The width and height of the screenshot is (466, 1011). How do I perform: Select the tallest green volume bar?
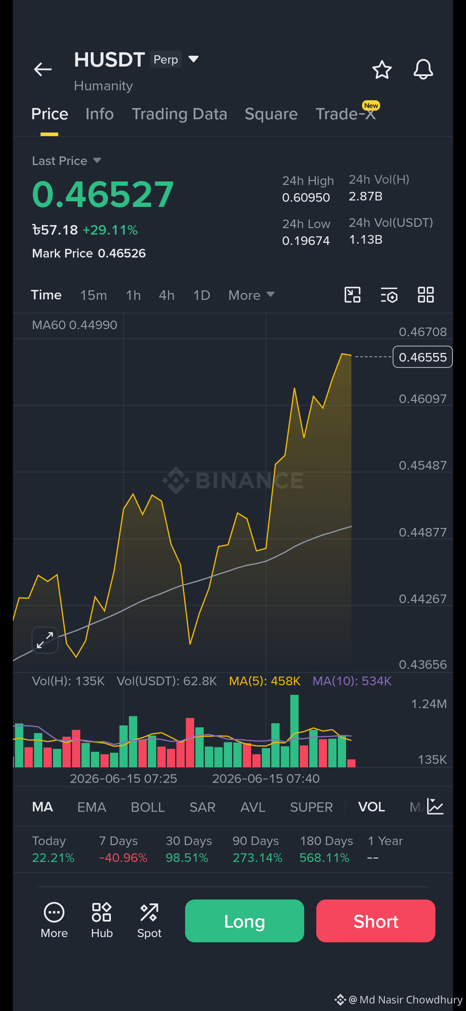294,731
